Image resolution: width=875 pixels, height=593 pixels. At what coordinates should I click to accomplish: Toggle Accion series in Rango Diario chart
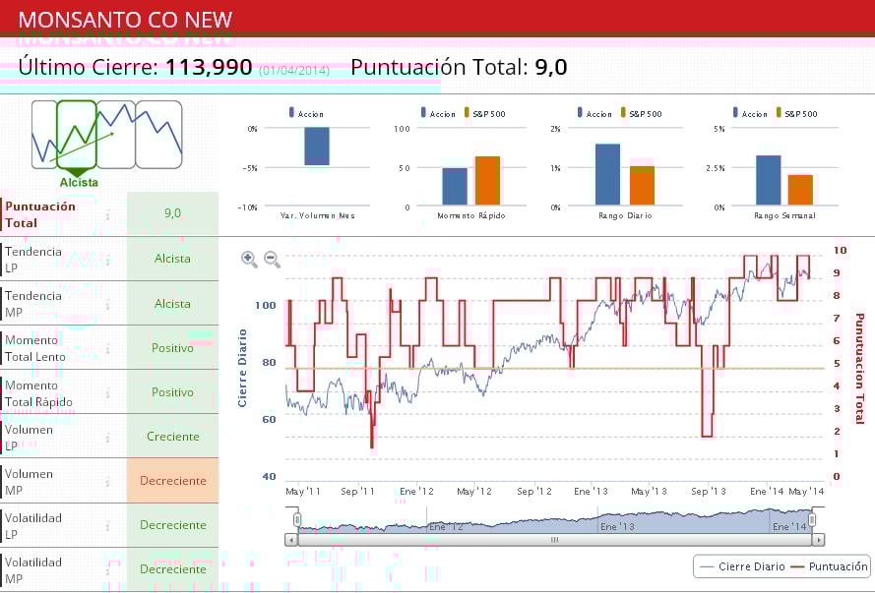594,113
